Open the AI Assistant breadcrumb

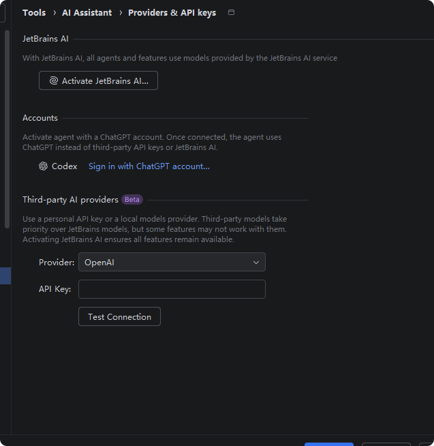87,13
